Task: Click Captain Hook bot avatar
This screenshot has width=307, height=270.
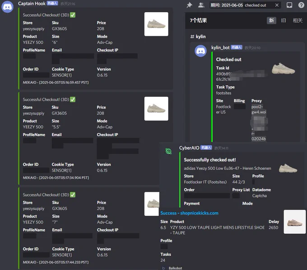Action: [7, 7]
